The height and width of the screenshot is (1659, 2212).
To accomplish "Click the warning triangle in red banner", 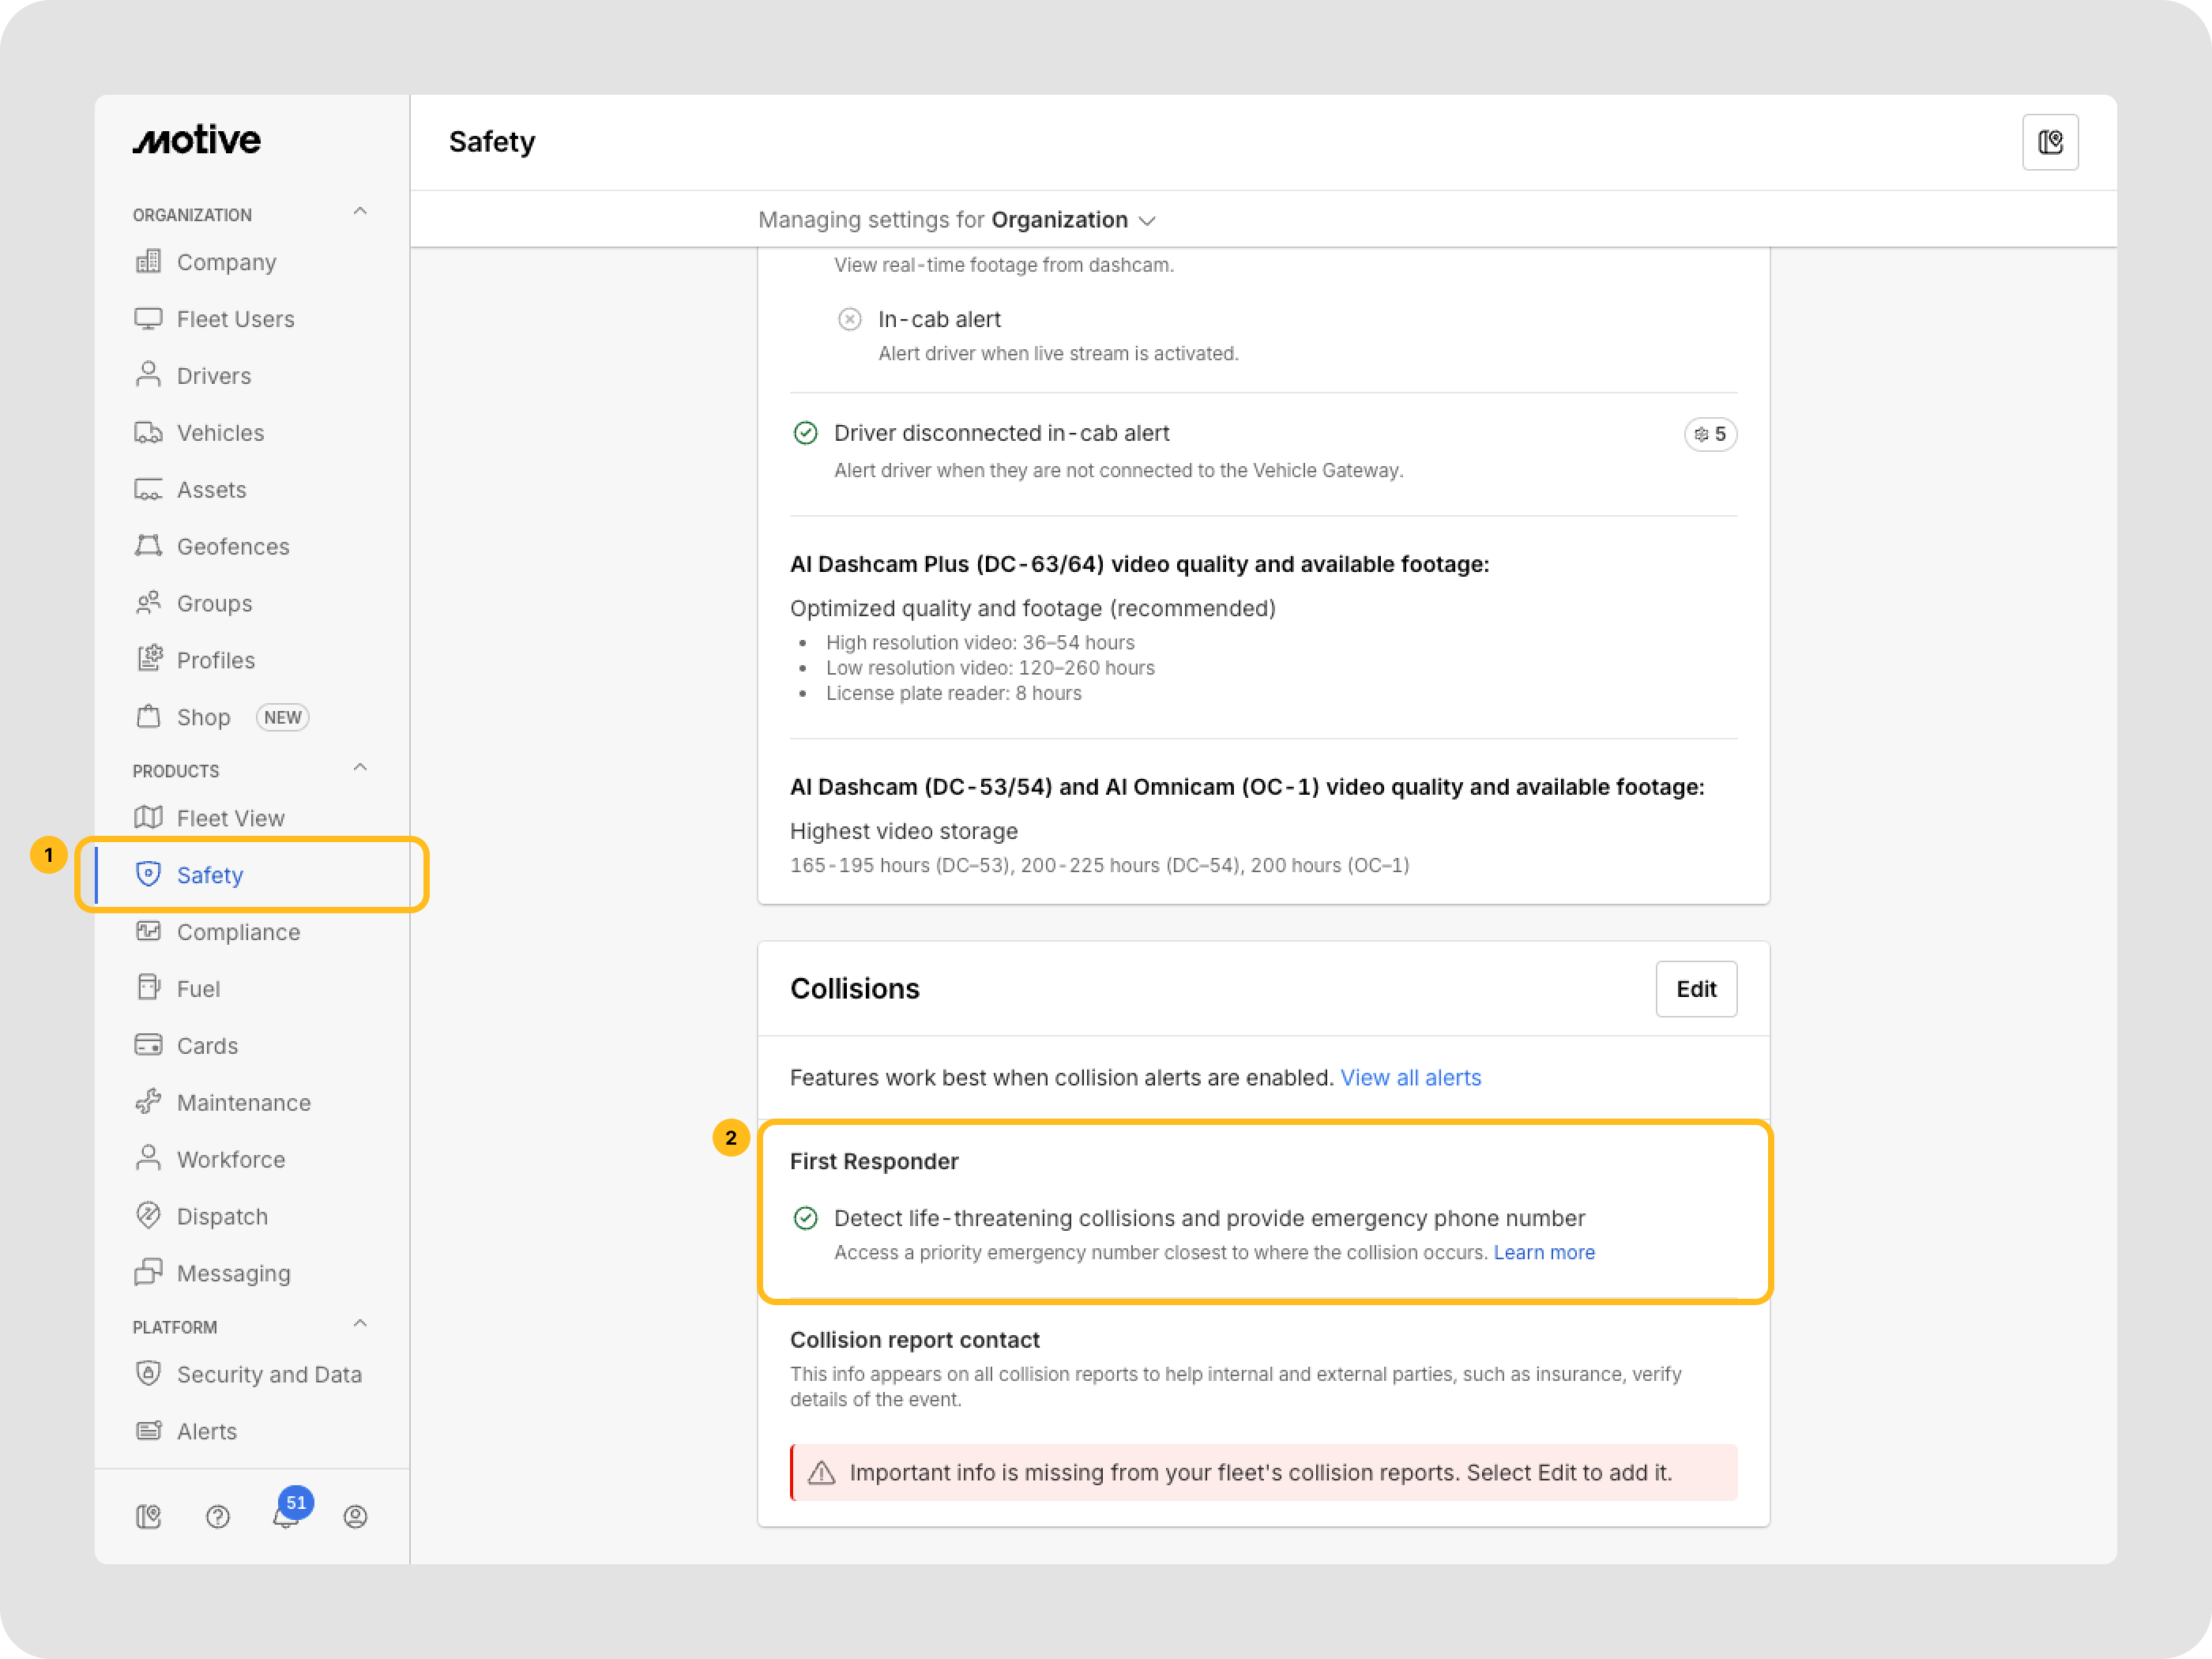I will coord(821,1472).
